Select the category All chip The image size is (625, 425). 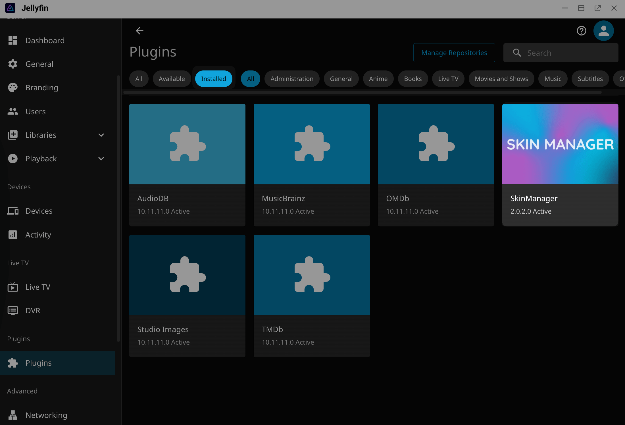point(250,79)
